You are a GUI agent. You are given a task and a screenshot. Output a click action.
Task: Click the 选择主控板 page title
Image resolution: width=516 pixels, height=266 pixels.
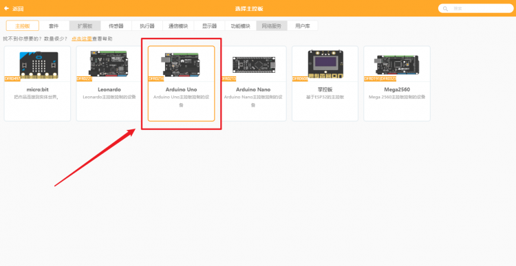tap(249, 8)
